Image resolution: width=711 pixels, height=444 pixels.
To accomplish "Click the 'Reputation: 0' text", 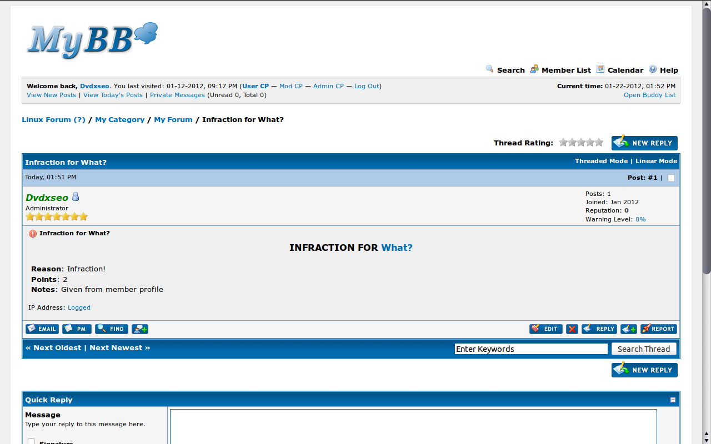I will pos(607,211).
